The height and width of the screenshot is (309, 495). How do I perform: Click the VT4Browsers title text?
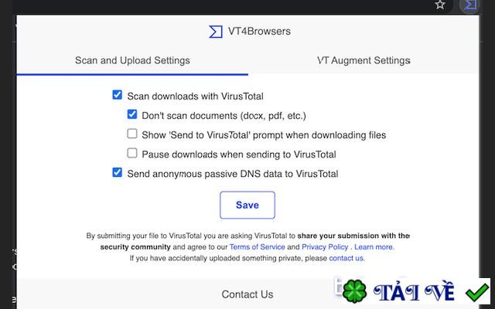(259, 31)
